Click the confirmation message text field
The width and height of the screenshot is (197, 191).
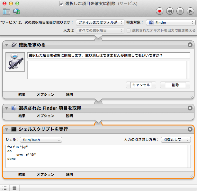109,56
